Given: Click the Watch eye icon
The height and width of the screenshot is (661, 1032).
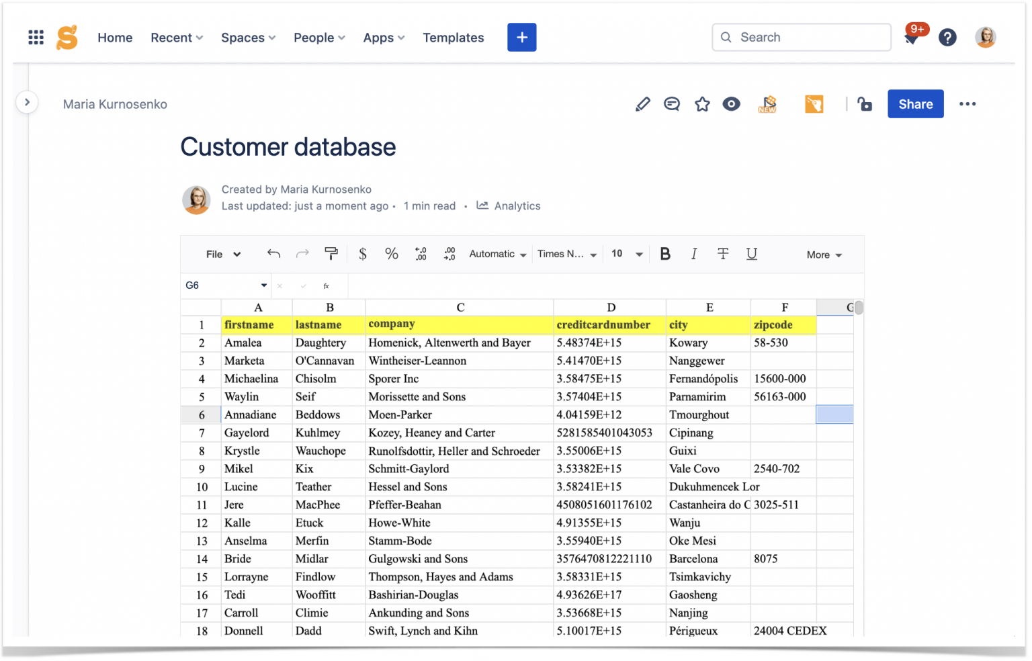Looking at the screenshot, I should (x=731, y=104).
